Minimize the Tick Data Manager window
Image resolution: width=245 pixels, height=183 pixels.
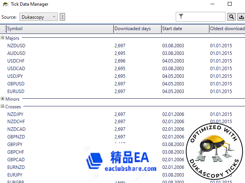click(212, 4)
